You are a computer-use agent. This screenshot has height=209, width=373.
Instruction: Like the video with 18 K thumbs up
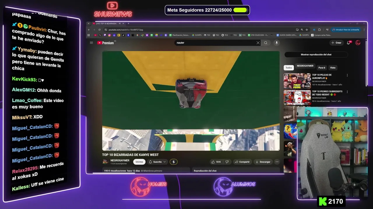[x=216, y=162]
